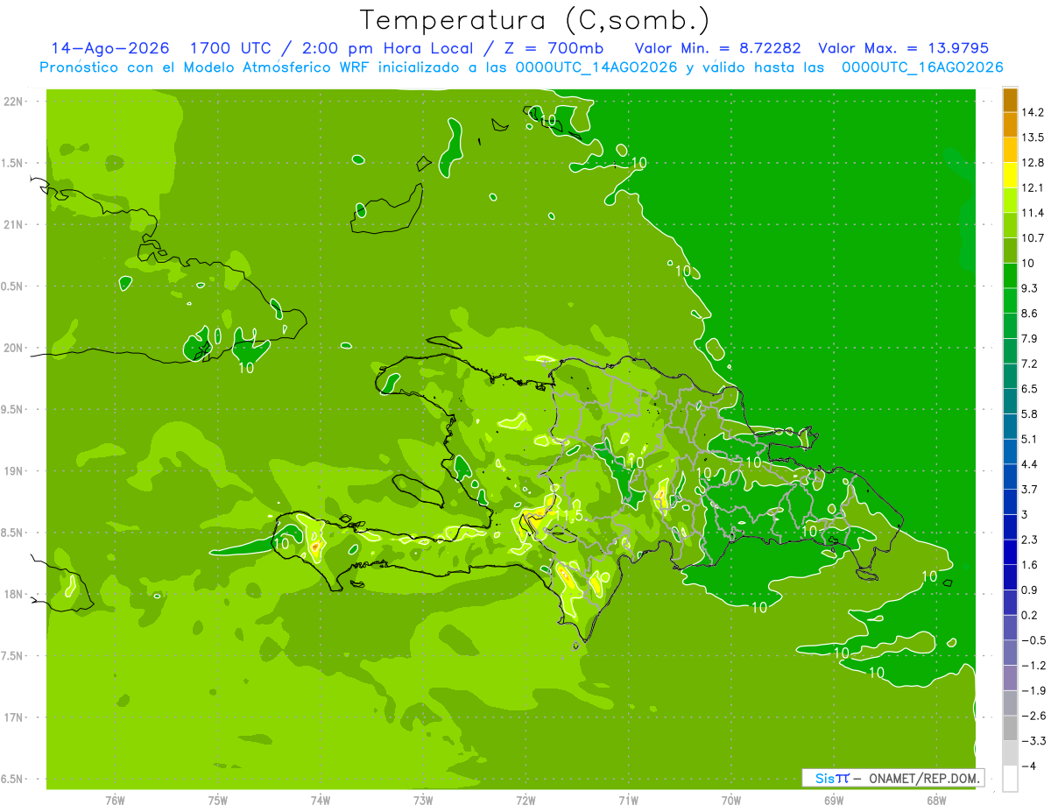Image resolution: width=1051 pixels, height=812 pixels.
Task: Click '8.6' on the color scale
Action: (1030, 314)
